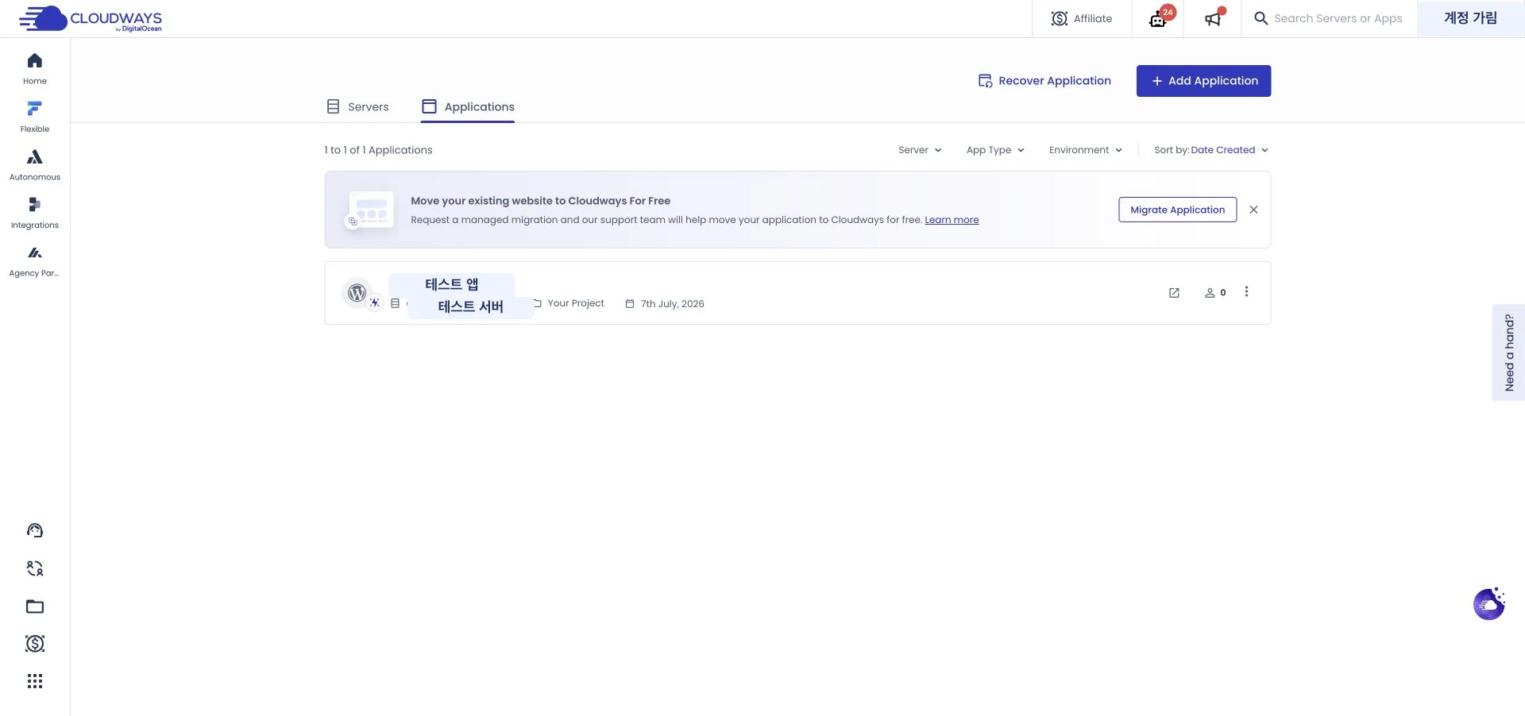Open the megaphone announcements icon

(1213, 19)
